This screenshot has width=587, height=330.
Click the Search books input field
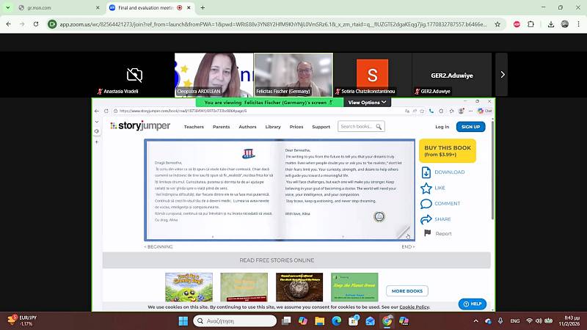pyautogui.click(x=357, y=127)
